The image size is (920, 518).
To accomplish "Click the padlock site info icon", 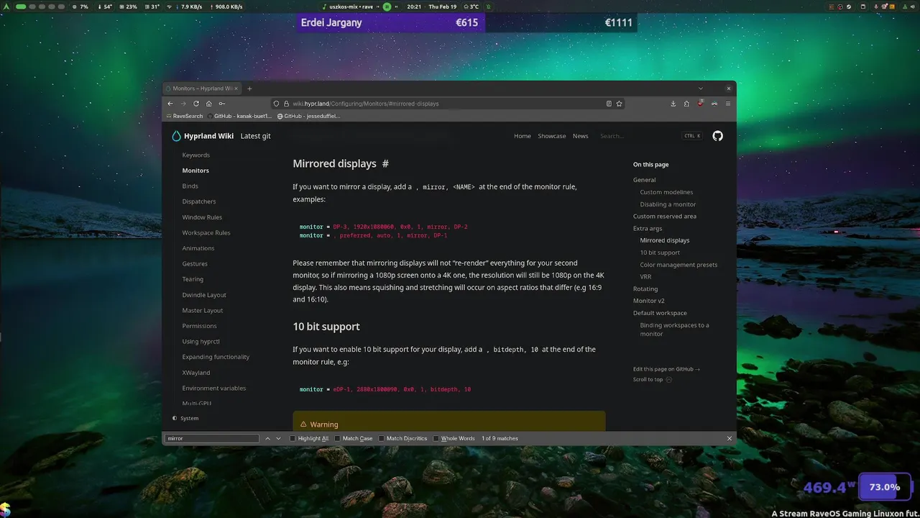I will pyautogui.click(x=286, y=104).
